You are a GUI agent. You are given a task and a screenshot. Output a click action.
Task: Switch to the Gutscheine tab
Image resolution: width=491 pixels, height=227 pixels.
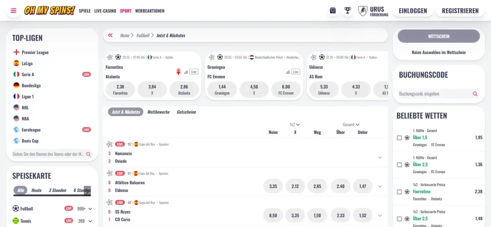point(187,112)
